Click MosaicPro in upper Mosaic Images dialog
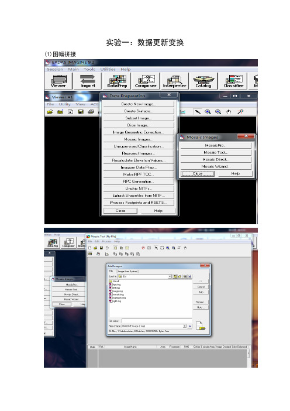 pyautogui.click(x=216, y=145)
